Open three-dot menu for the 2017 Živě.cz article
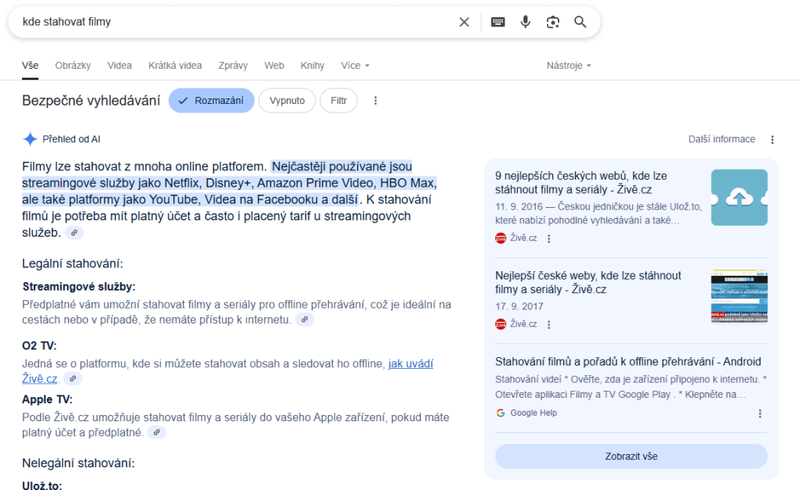800x490 pixels. coord(549,324)
